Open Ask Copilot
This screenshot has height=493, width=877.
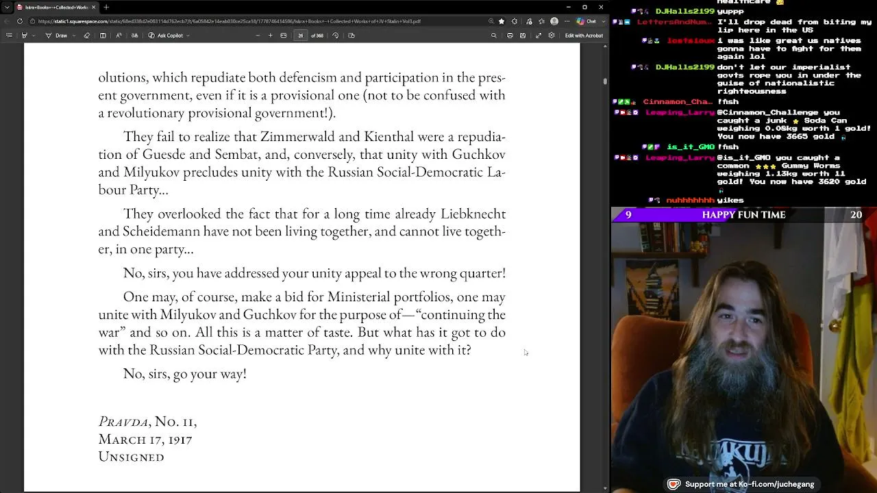tap(166, 36)
